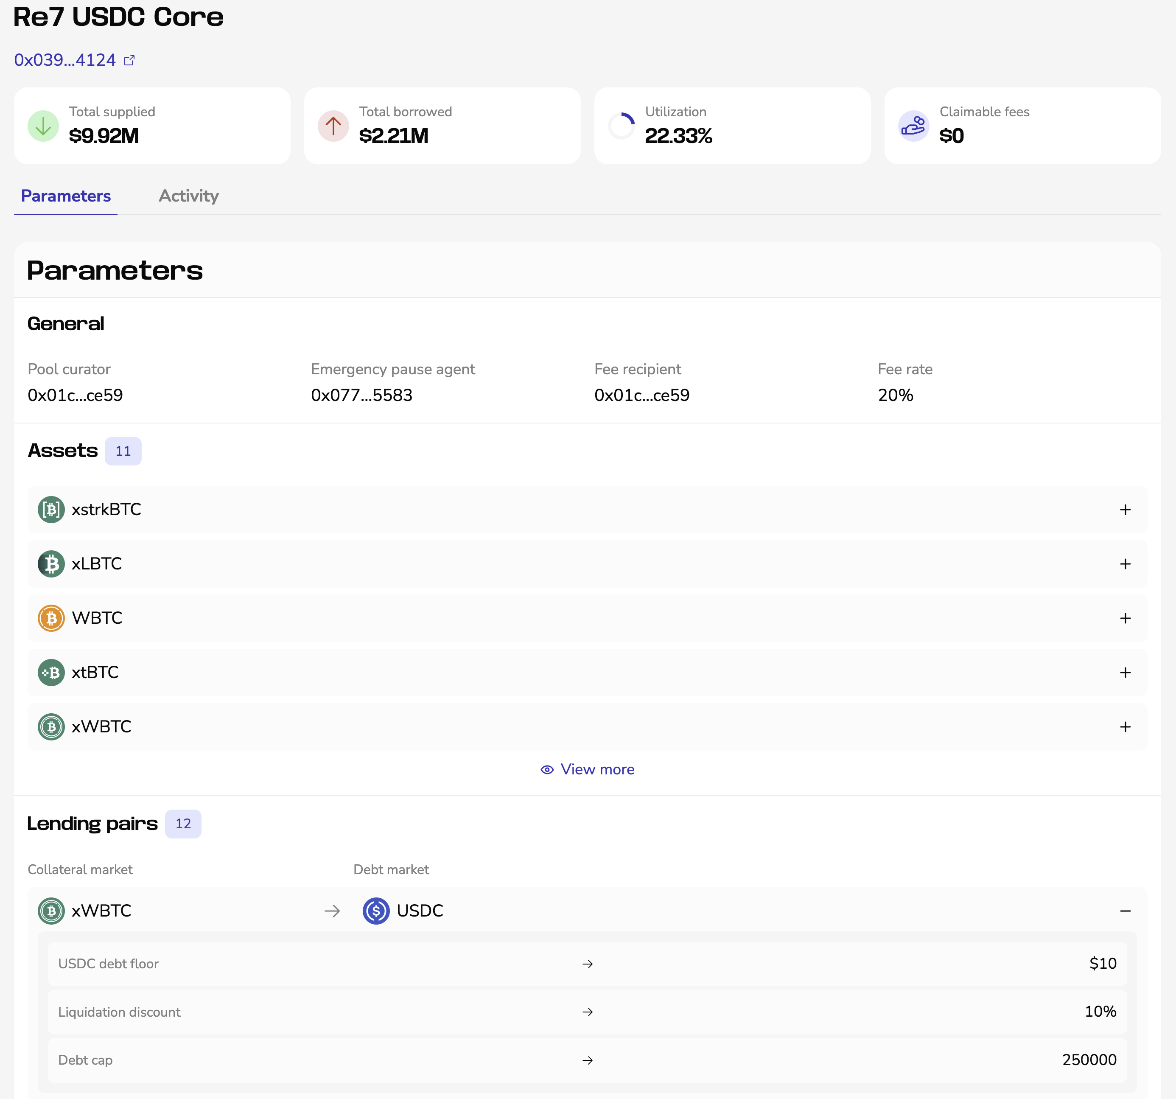Image resolution: width=1176 pixels, height=1099 pixels.
Task: Click the $10 debt floor value
Action: (1103, 964)
